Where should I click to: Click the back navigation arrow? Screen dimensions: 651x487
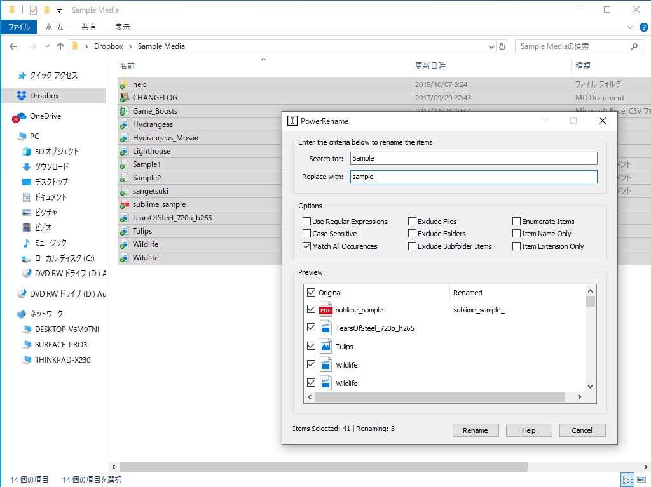13,46
